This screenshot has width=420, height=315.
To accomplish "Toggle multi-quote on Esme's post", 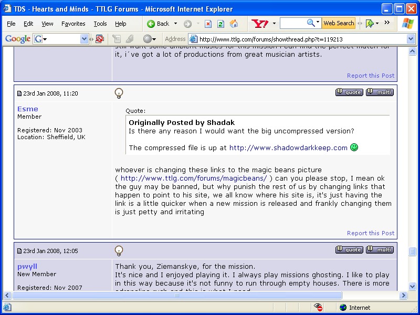I will click(x=380, y=92).
